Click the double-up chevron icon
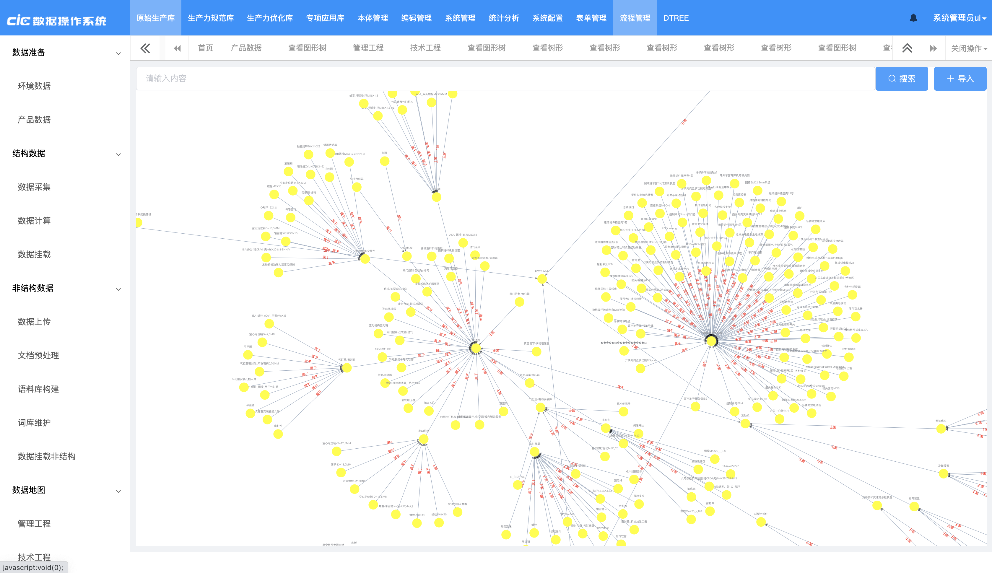This screenshot has height=573, width=992. [x=907, y=48]
